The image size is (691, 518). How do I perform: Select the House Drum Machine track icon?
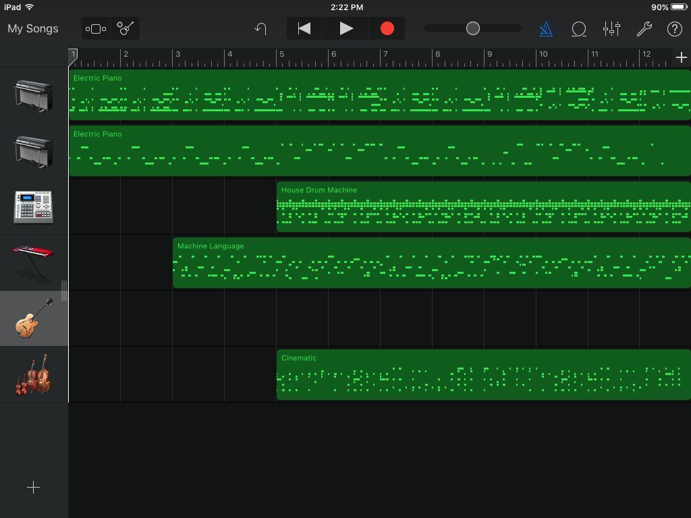(33, 206)
